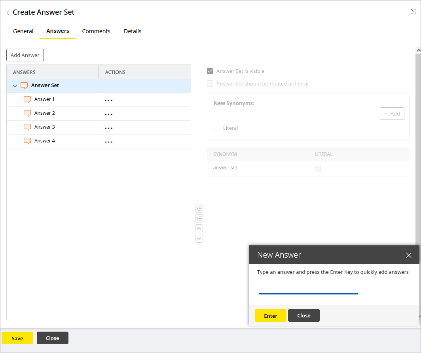Open actions menu for Answer 1
Screen dimensions: 421x353
click(109, 101)
